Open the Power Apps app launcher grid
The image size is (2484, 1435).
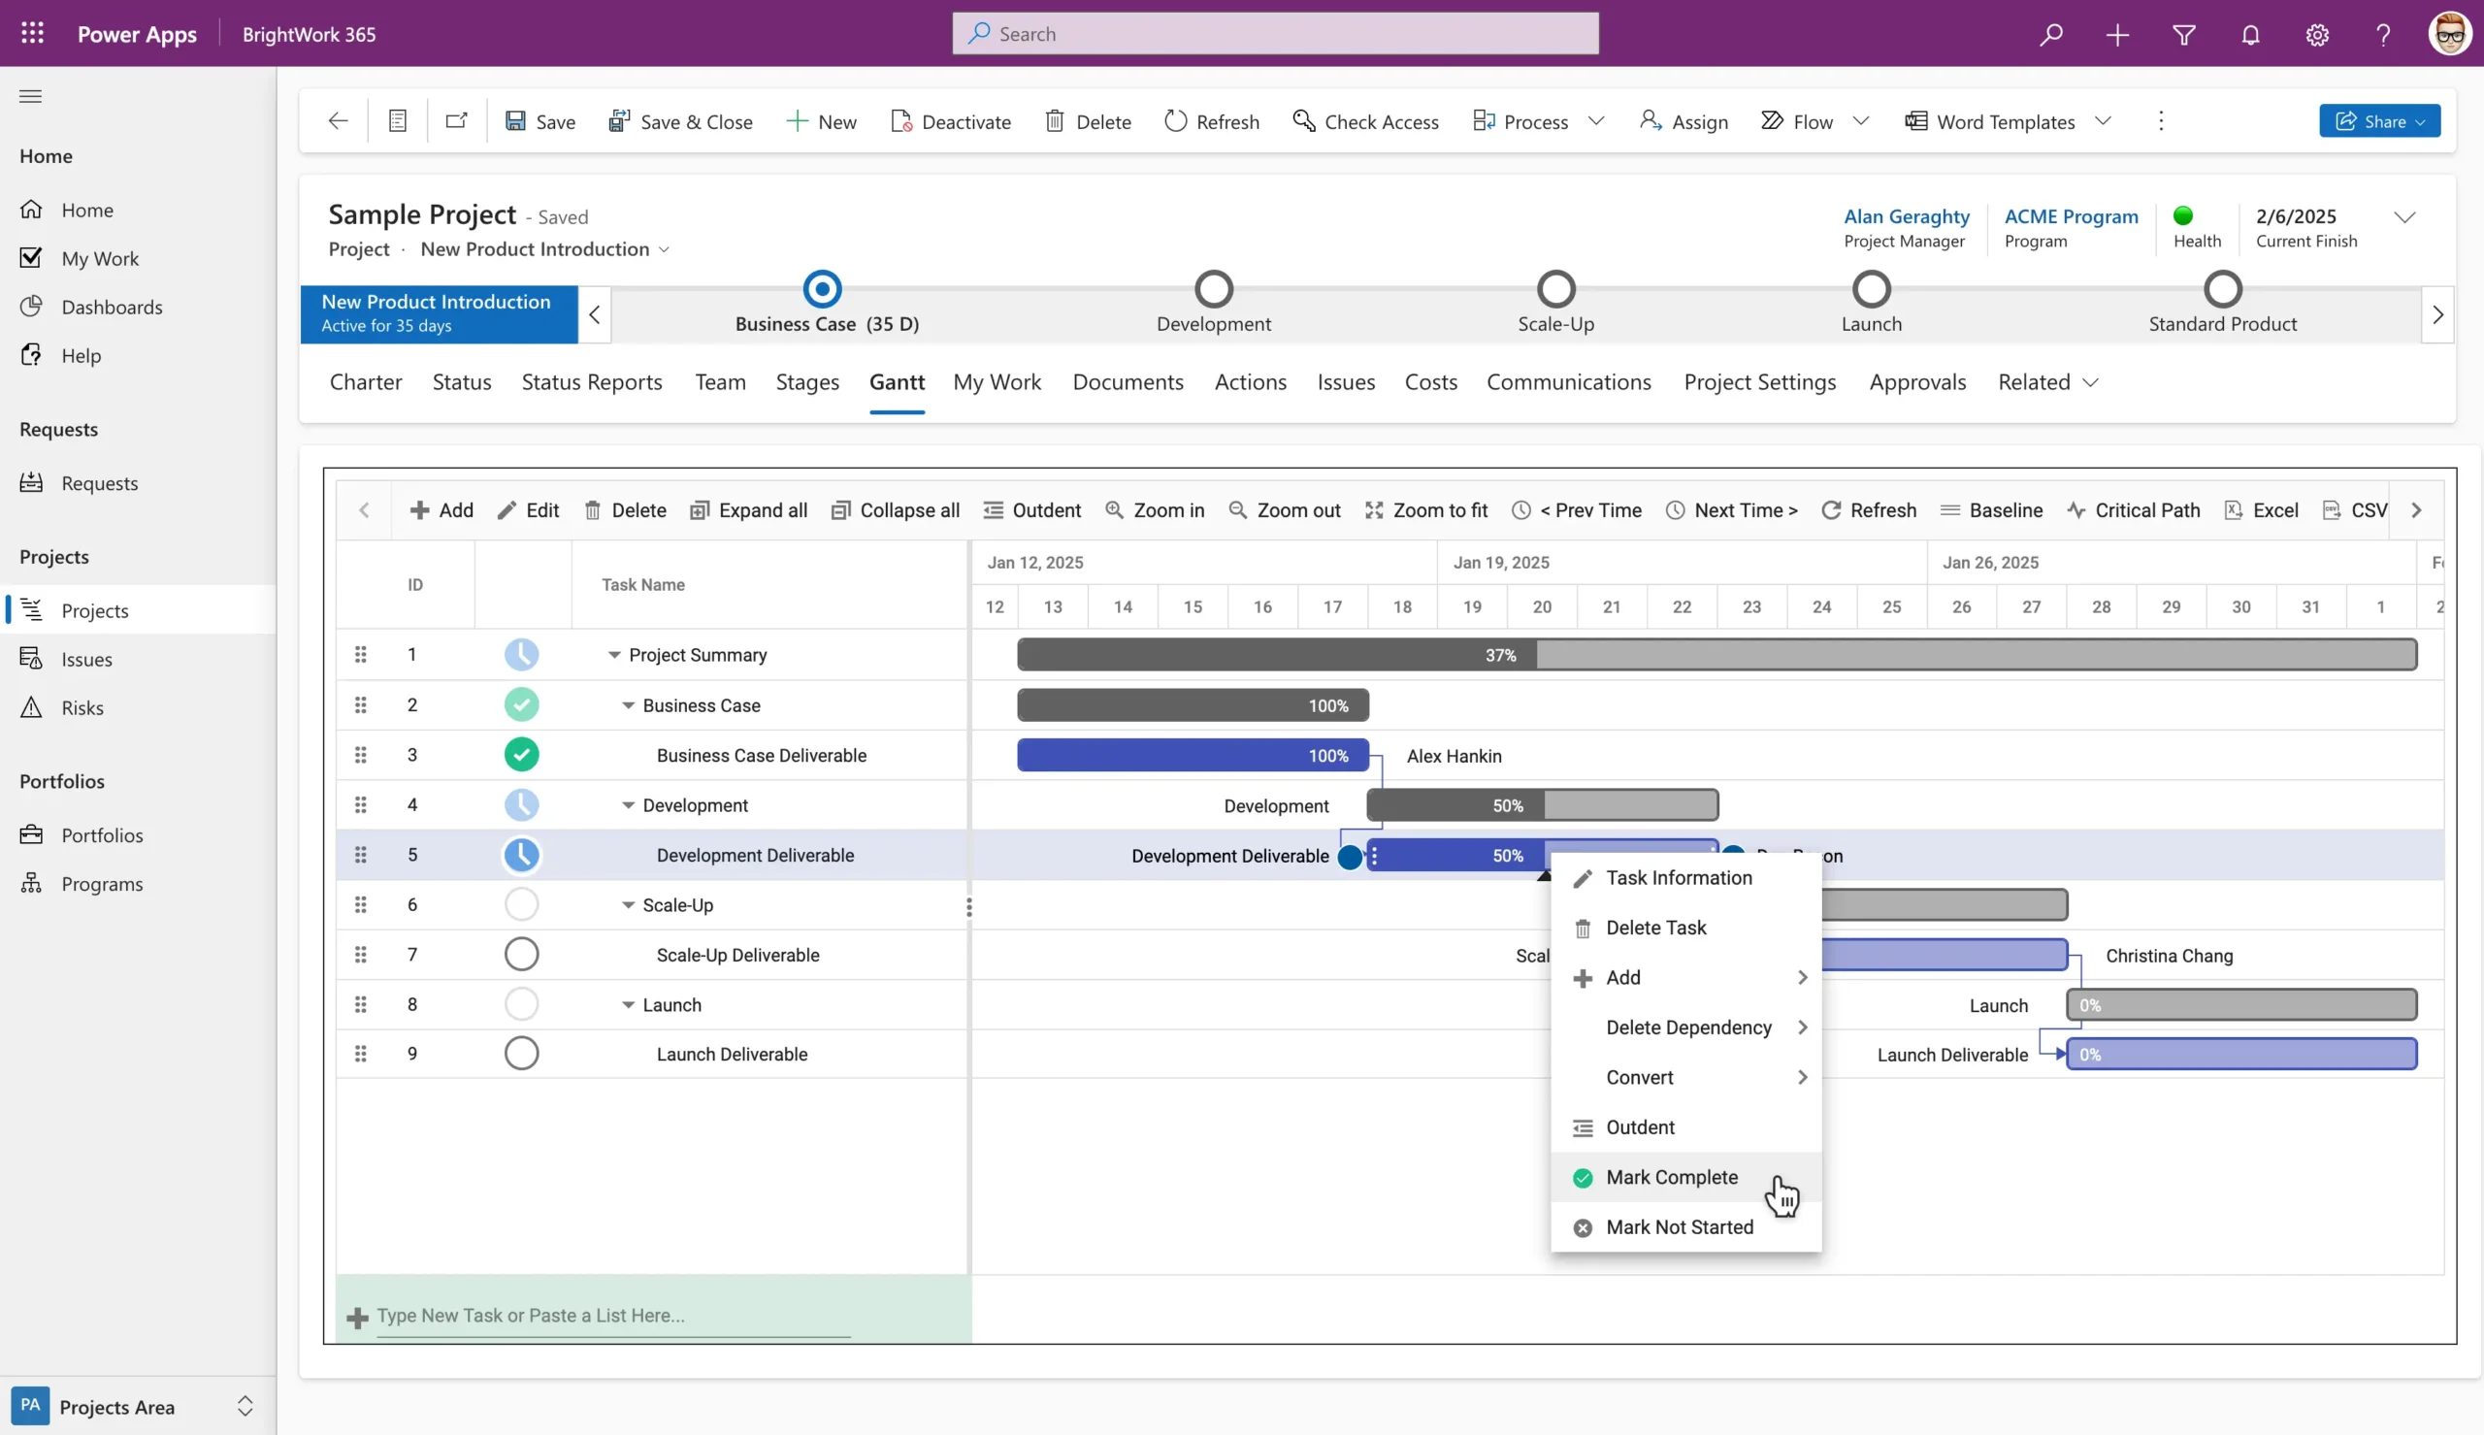click(33, 34)
